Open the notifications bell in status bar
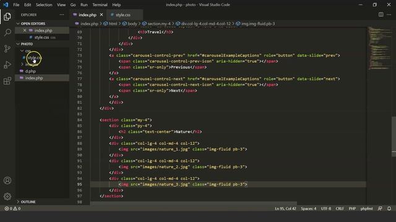Viewport: 396px width, 222px height. [389, 208]
